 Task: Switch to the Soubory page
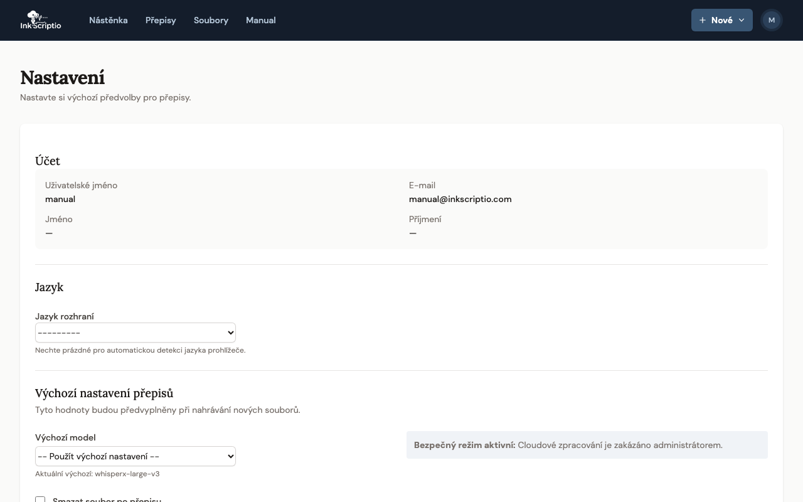211,20
